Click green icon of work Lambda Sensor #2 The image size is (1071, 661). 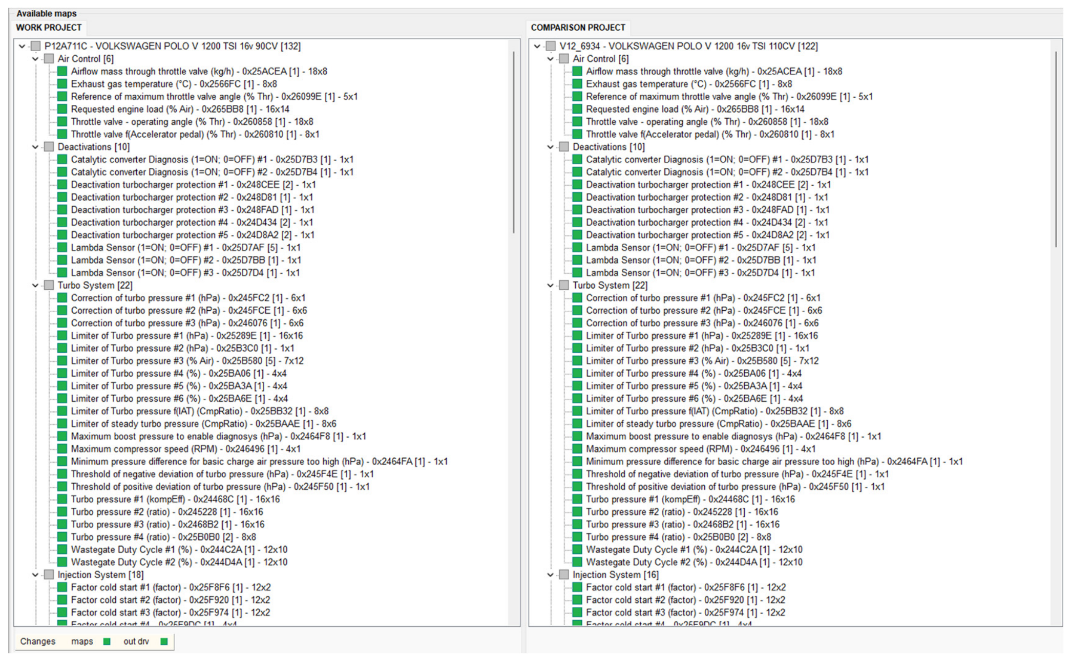point(62,260)
